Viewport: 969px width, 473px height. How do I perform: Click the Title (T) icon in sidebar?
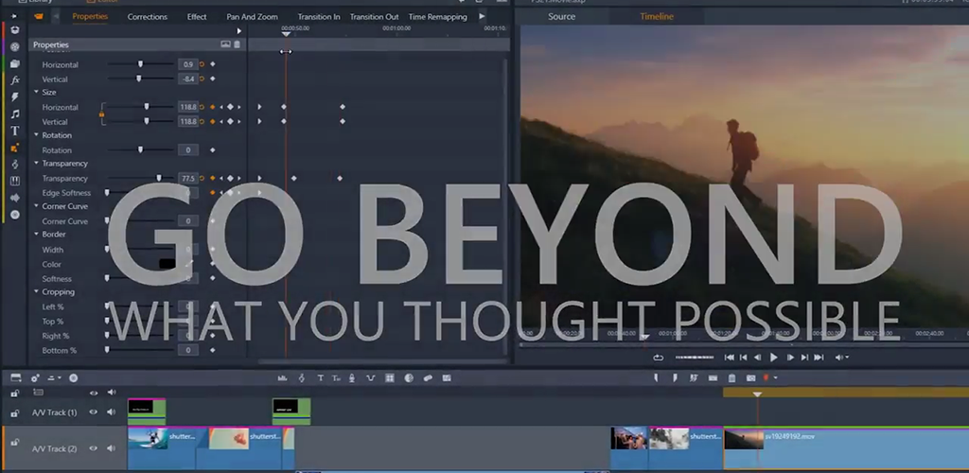click(x=14, y=131)
